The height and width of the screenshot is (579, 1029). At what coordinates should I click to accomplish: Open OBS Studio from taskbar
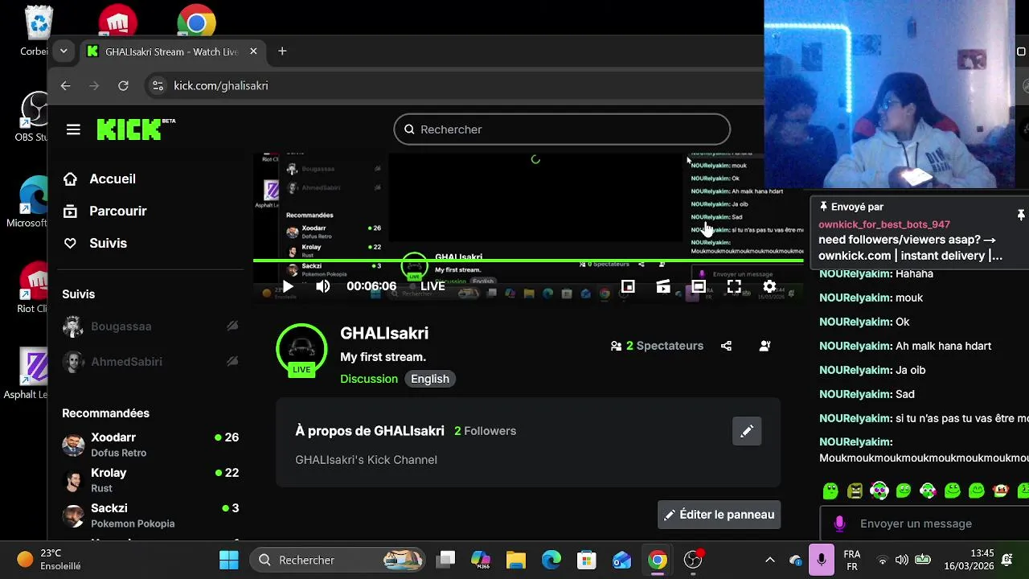[693, 560]
